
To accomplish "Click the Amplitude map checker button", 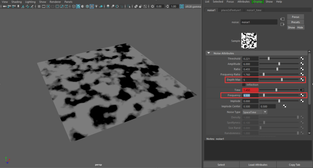I will [302, 64].
